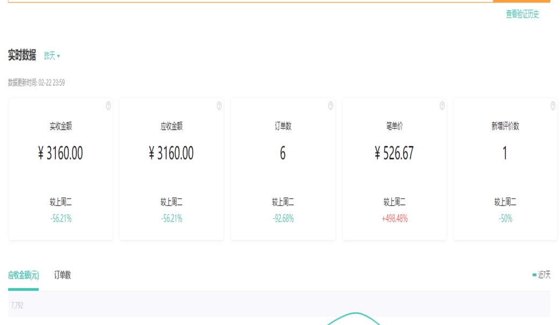
Task: Click the ¥ 526.67 笔单价 value
Action: click(394, 154)
